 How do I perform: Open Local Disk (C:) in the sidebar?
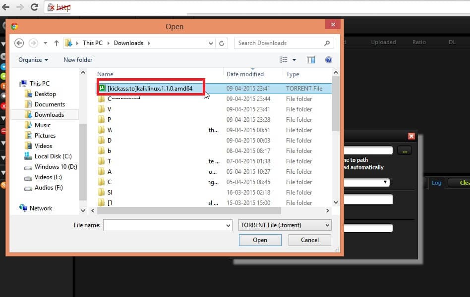click(53, 156)
